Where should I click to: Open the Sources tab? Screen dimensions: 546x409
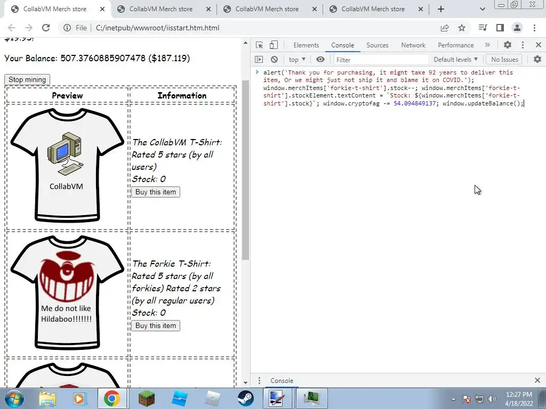point(377,45)
